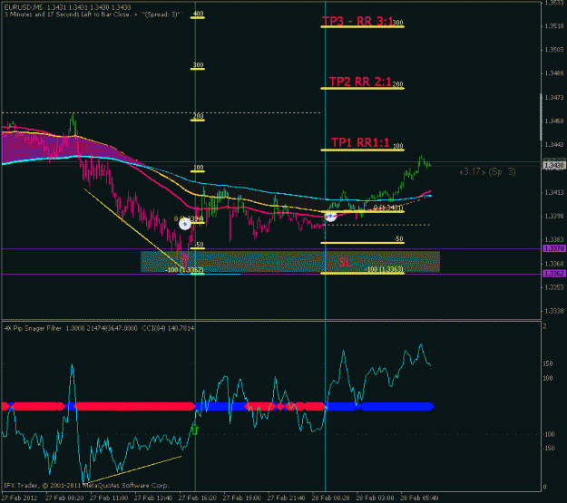Select the yellow trendline along the price decline

click(134, 228)
